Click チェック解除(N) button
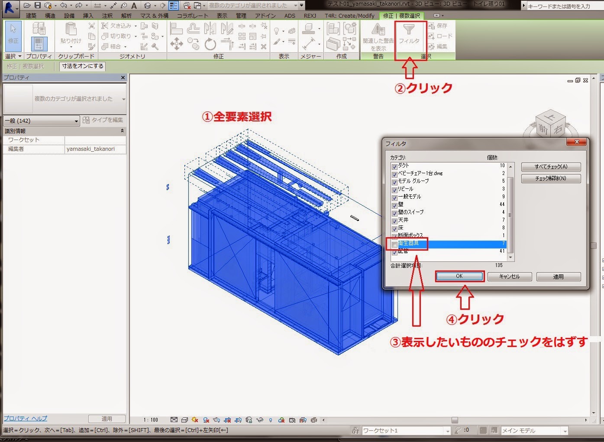 tap(551, 178)
